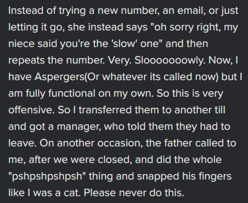Click the word "offensive"
The width and height of the screenshot is (248, 203).
pyautogui.click(x=30, y=110)
